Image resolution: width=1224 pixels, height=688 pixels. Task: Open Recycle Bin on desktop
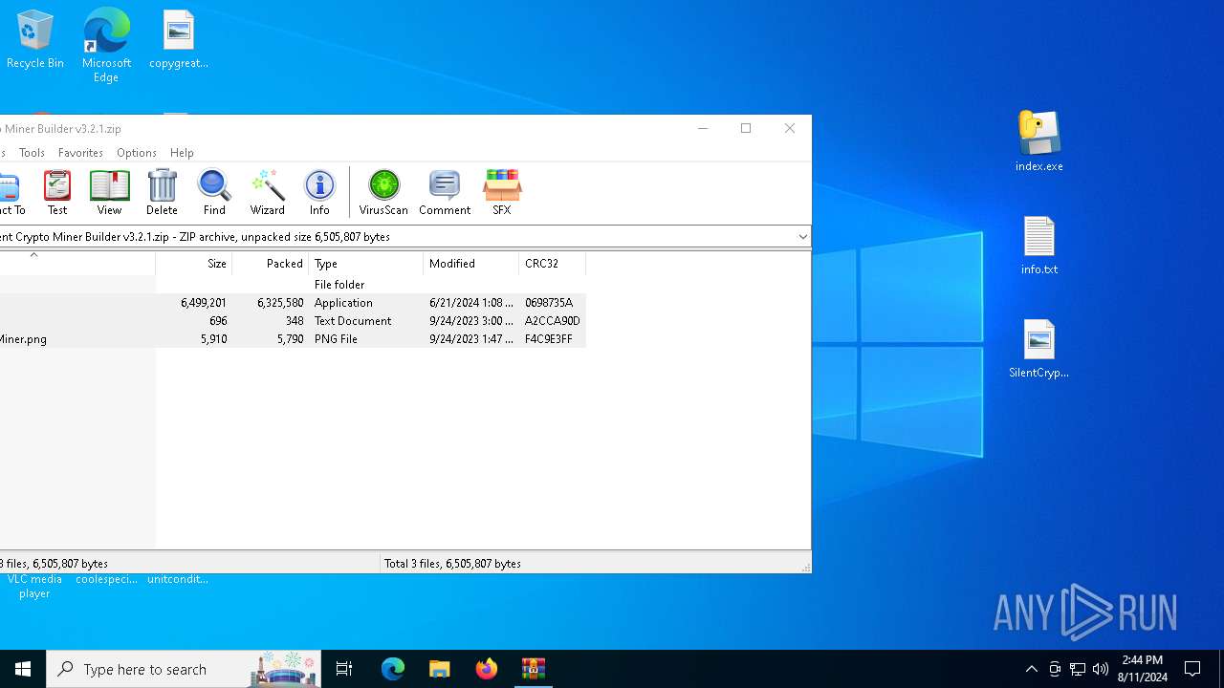[35, 40]
